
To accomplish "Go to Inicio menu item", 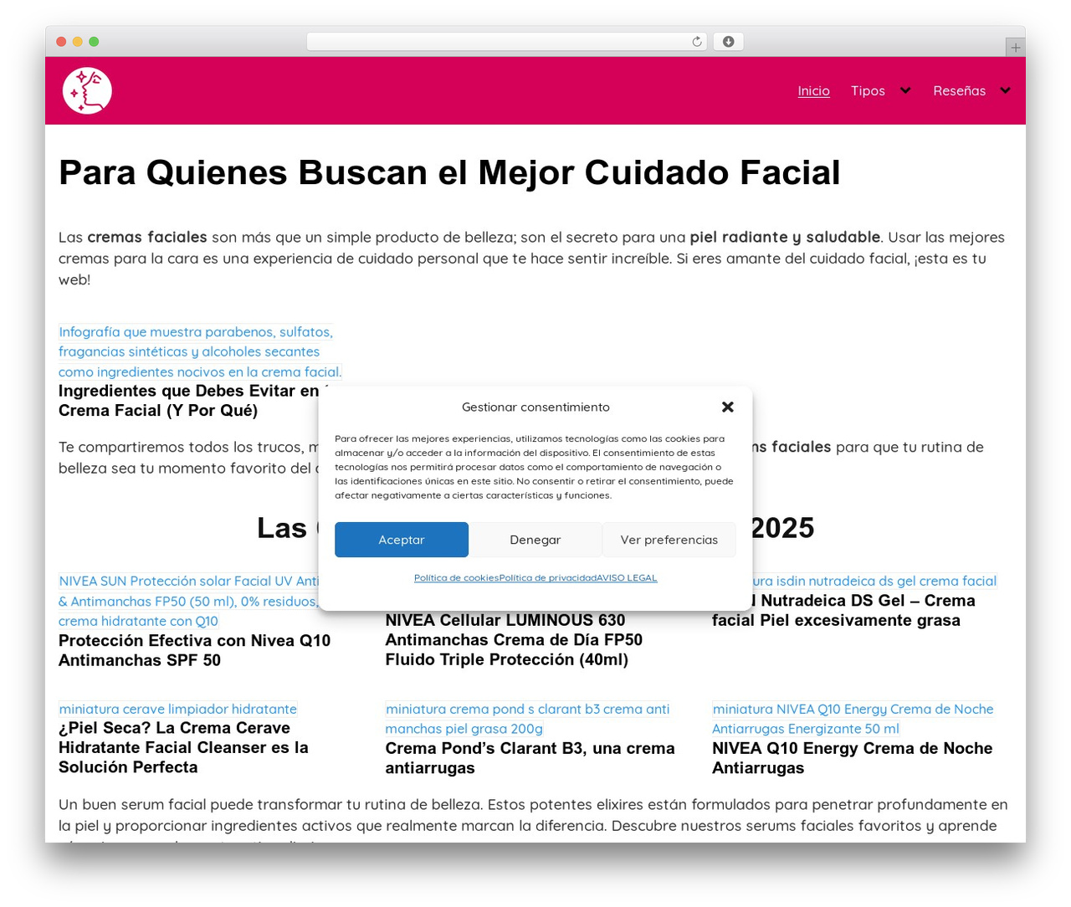I will [x=813, y=90].
